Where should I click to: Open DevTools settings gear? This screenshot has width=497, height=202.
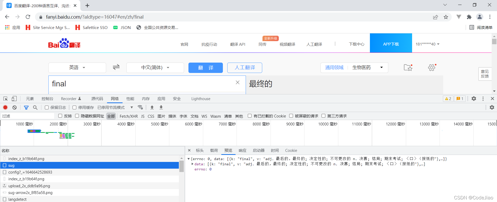pyautogui.click(x=474, y=99)
